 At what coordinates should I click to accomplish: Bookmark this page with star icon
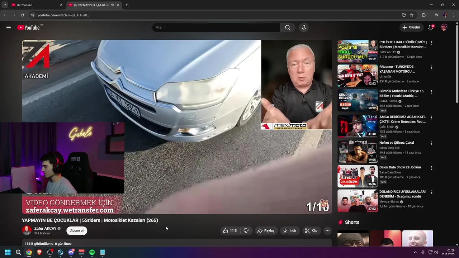pos(412,15)
